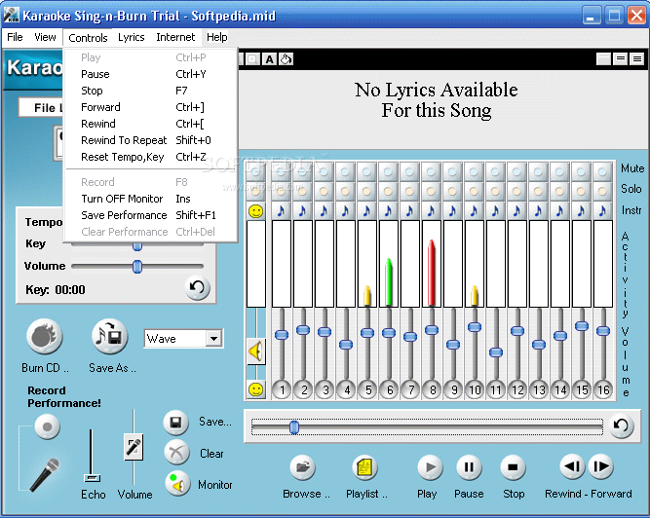The height and width of the screenshot is (518, 650).
Task: Click the middle lyrics line layout icon
Action: pos(621,59)
